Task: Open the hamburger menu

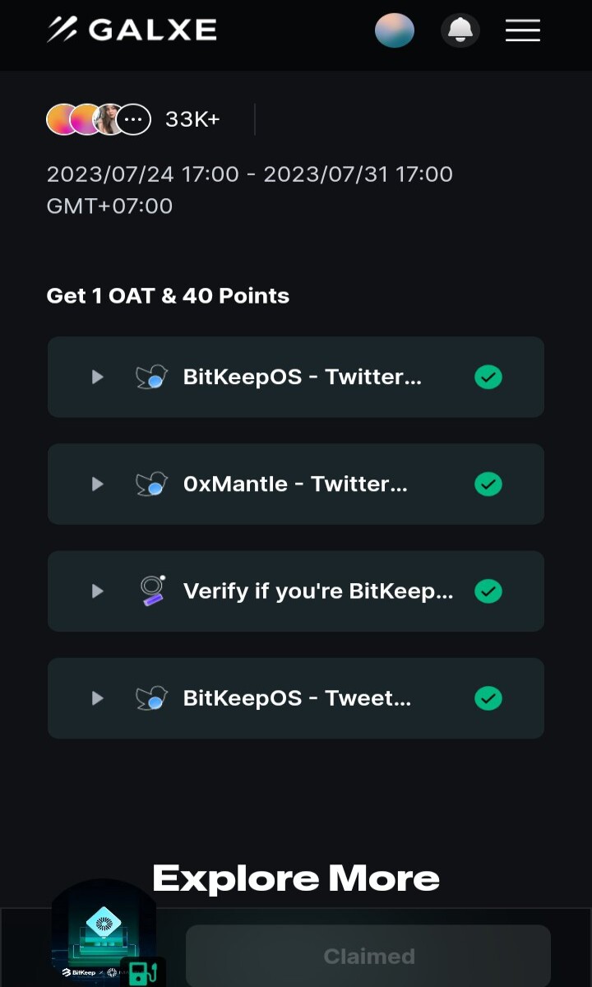Action: pyautogui.click(x=523, y=30)
